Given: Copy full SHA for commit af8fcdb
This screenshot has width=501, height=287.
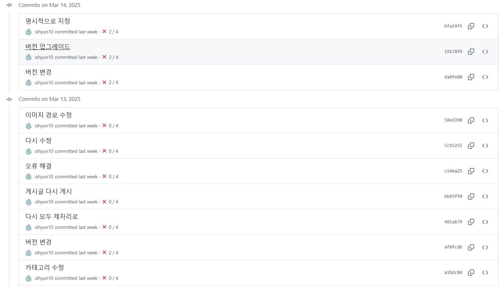Looking at the screenshot, I should pos(471,247).
